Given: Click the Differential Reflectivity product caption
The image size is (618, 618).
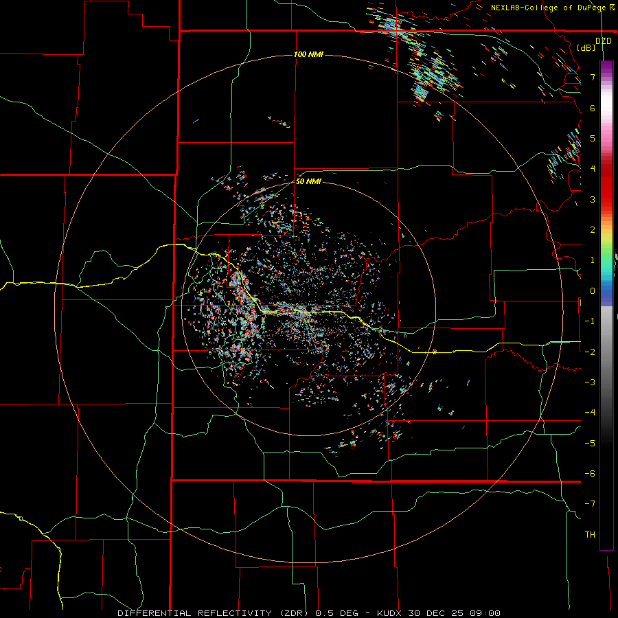Looking at the screenshot, I should tap(309, 613).
